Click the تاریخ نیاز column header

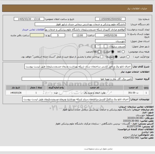[x=16, y=88]
